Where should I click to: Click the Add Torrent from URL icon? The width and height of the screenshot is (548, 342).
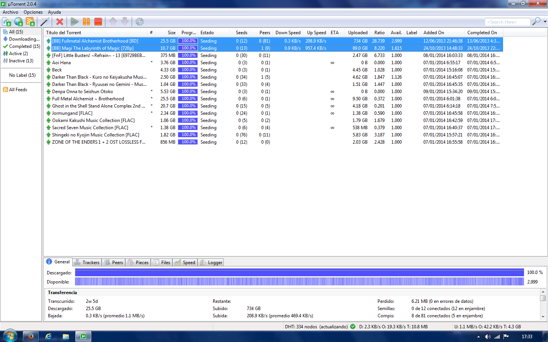coord(18,22)
